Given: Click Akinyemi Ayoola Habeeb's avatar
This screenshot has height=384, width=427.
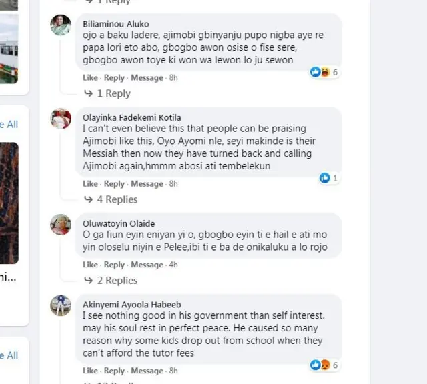Looking at the screenshot, I should (61, 305).
